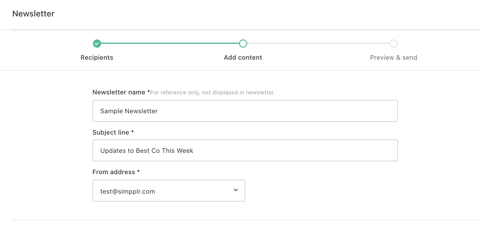Click the Newsletter name field label

coord(121,92)
